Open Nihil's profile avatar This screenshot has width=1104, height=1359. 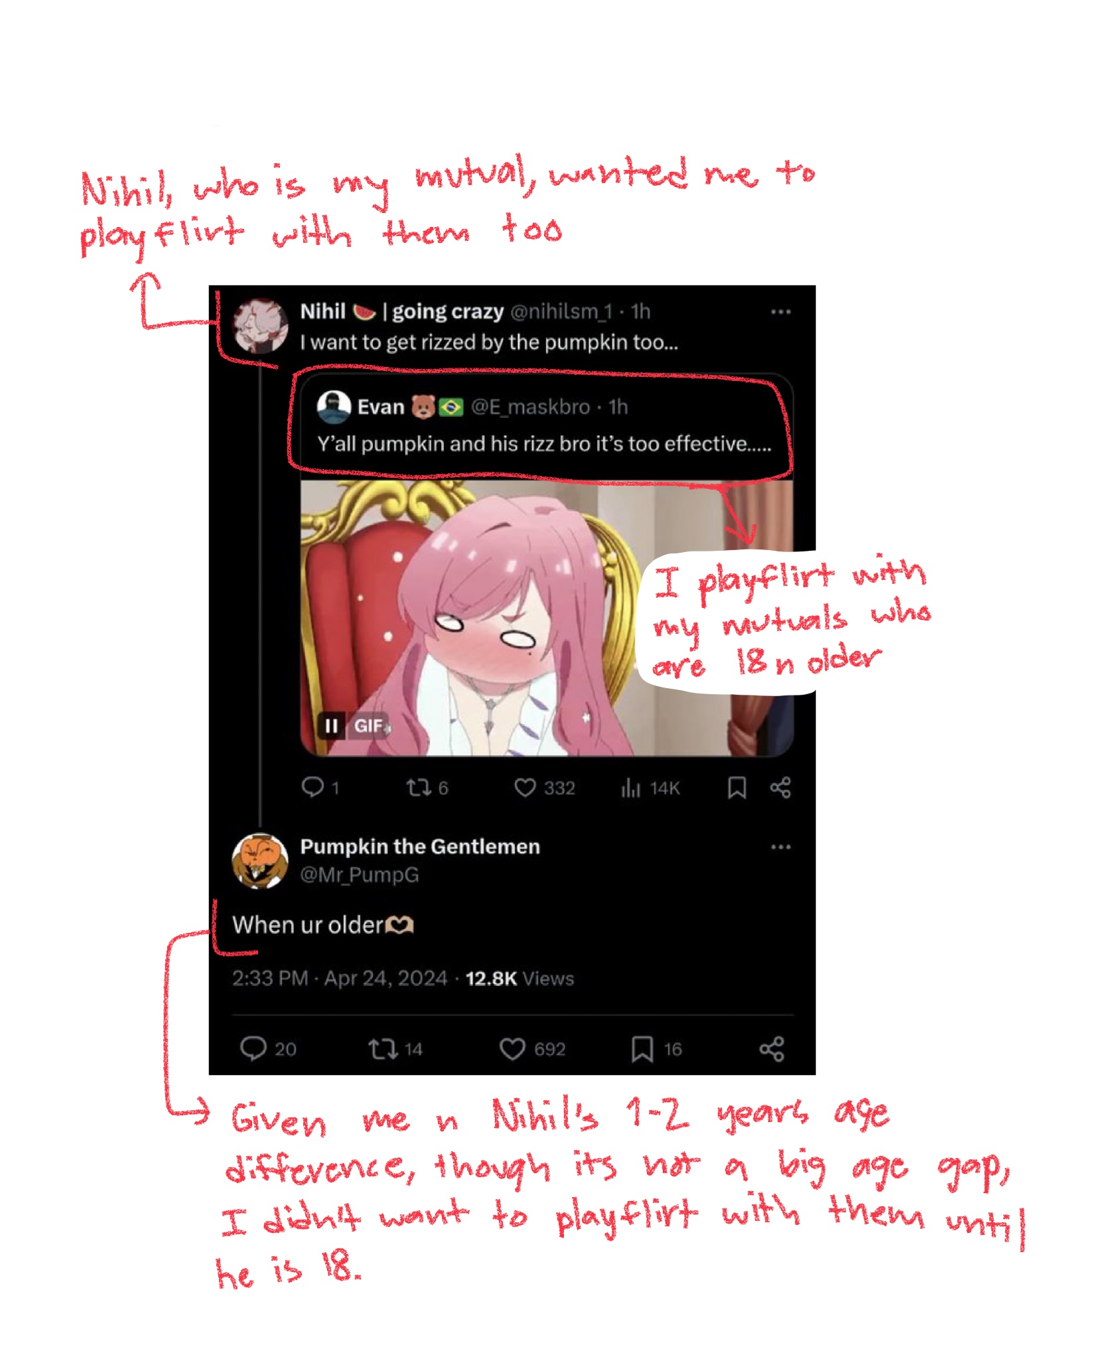click(261, 325)
